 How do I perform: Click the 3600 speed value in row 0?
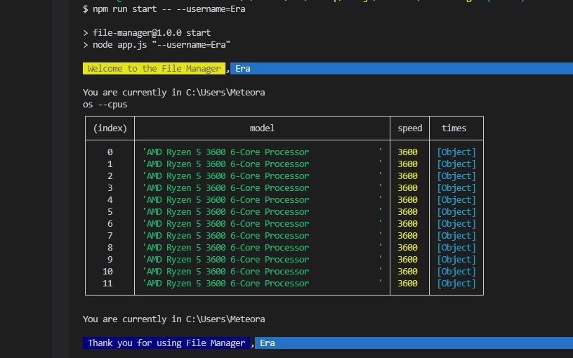click(407, 152)
